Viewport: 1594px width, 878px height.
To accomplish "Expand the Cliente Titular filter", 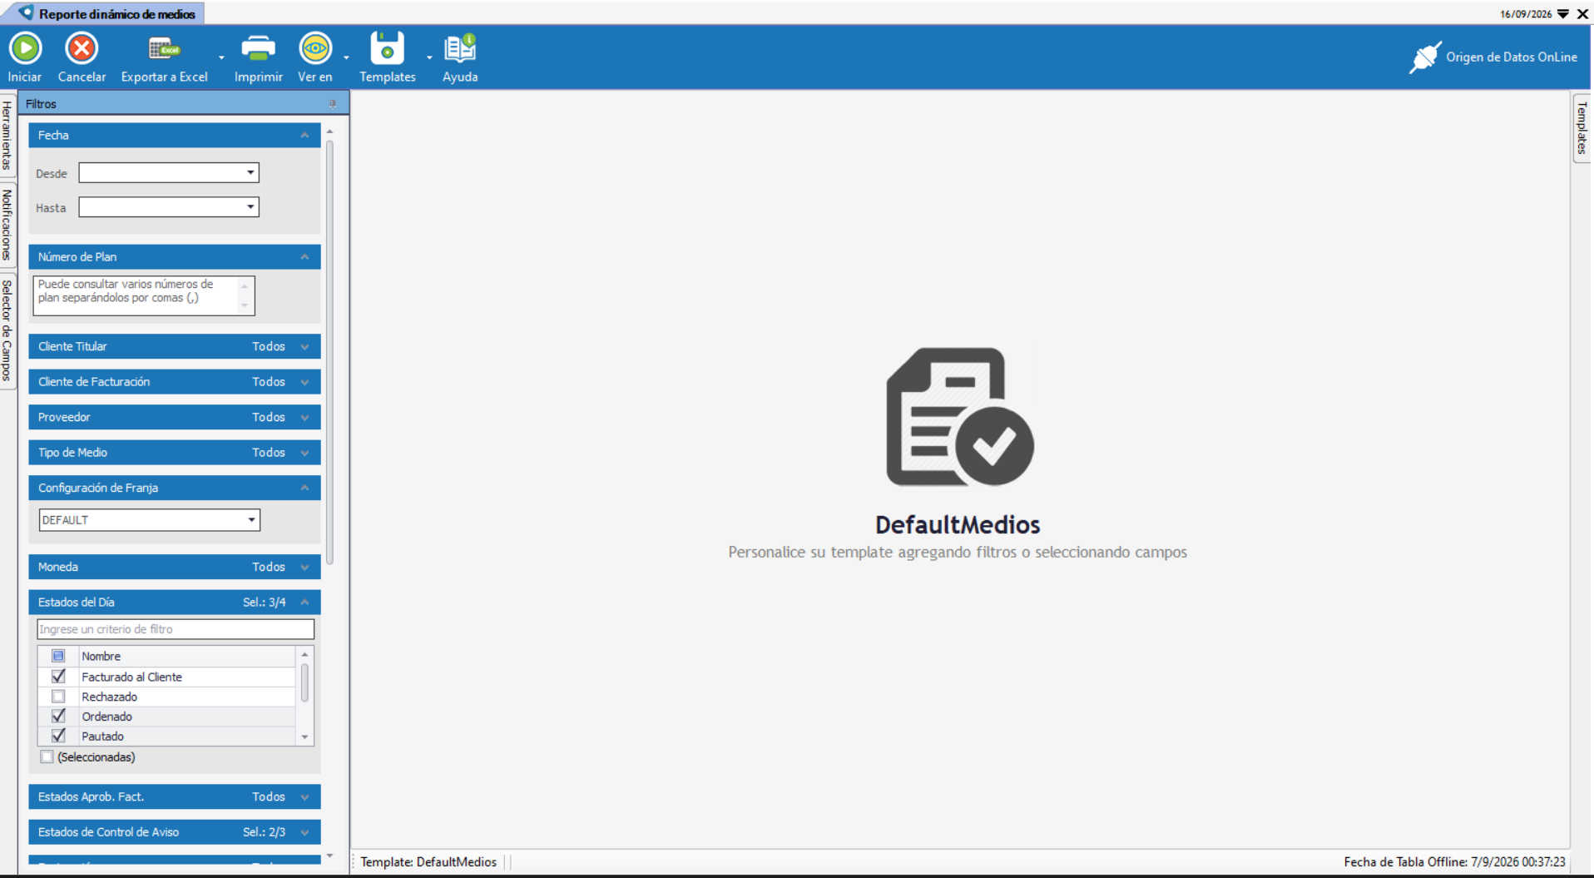I will point(304,346).
